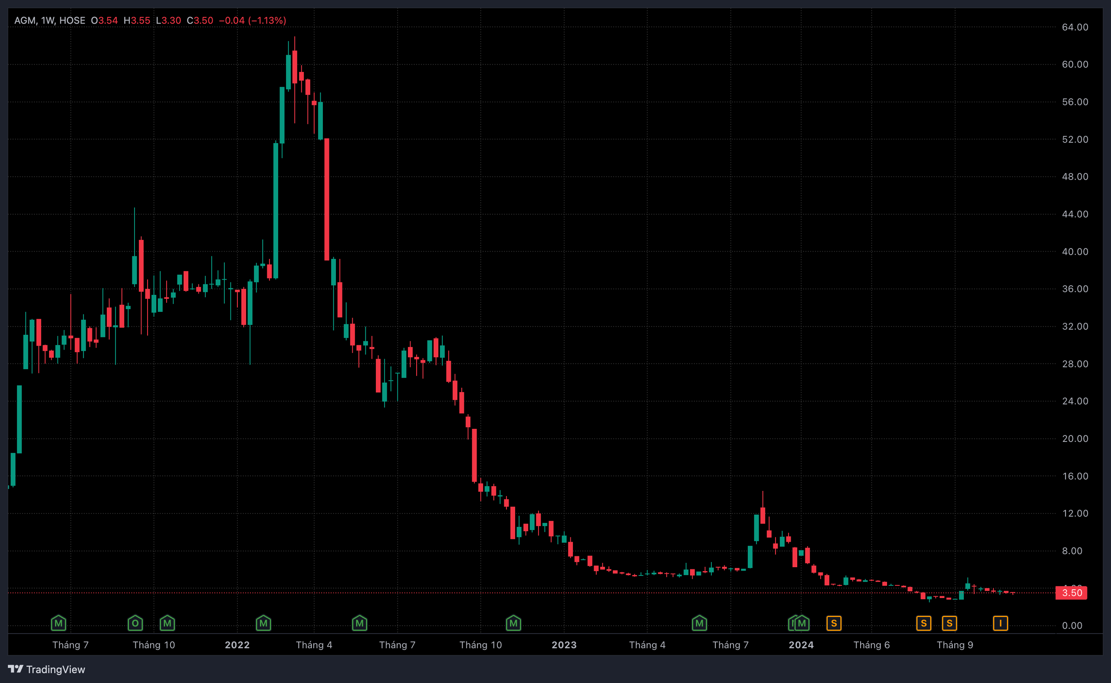Click the 60.00 price axis label
The image size is (1111, 683).
1075,64
